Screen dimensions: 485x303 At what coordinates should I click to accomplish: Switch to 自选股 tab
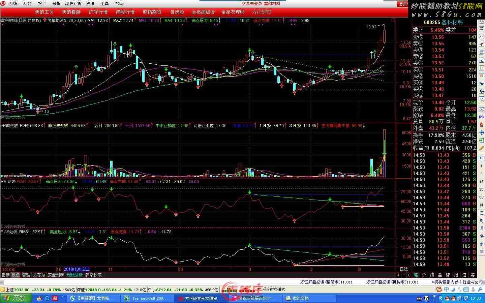(x=177, y=12)
